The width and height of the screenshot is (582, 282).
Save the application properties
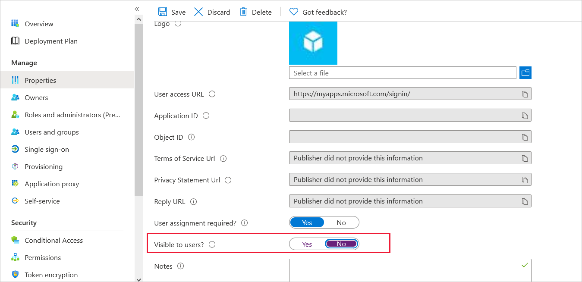[172, 12]
